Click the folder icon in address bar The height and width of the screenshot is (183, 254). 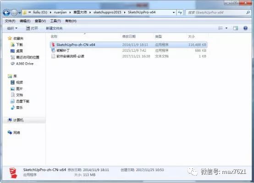25,12
